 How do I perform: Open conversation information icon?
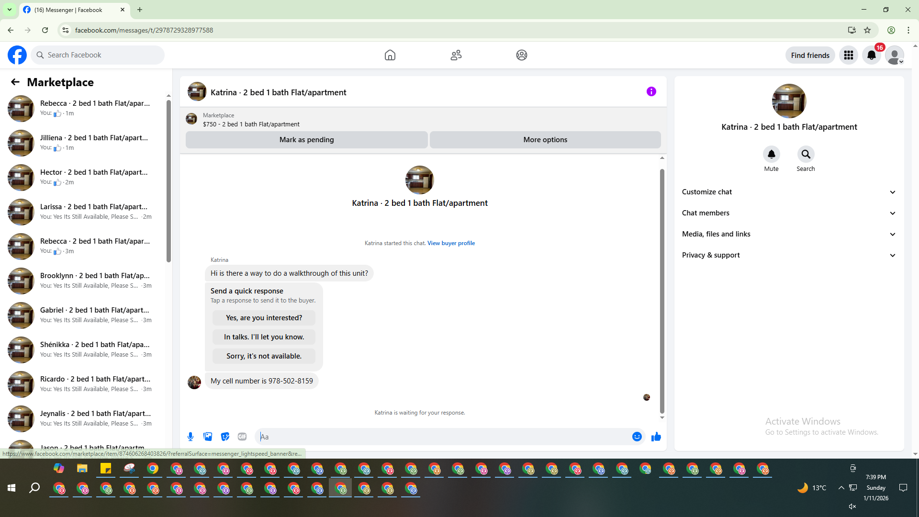pyautogui.click(x=651, y=91)
